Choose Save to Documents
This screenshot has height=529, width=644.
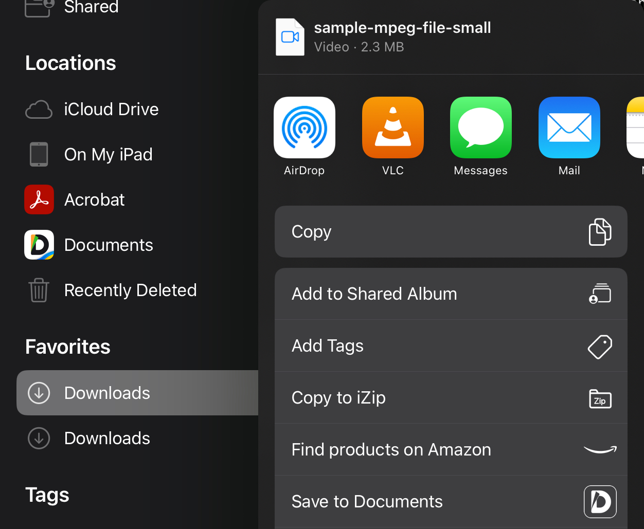tap(451, 502)
